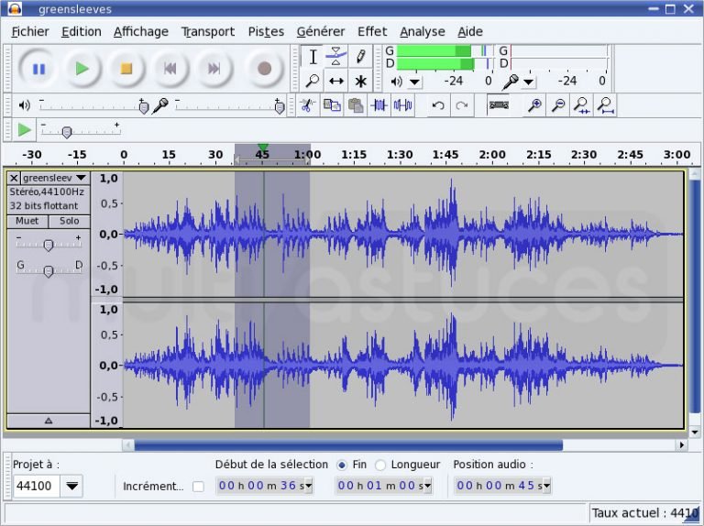Enable the Incrément checkbox
704x526 pixels.
[x=198, y=486]
